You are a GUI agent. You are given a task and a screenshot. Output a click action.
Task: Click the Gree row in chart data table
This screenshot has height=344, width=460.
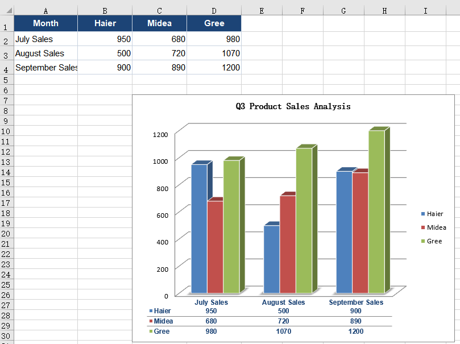coord(270,331)
